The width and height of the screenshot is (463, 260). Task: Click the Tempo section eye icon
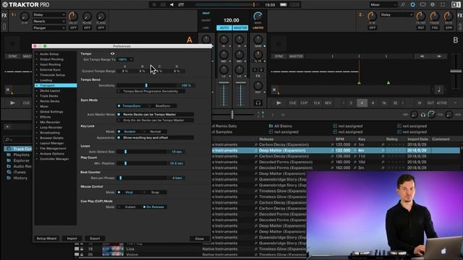(x=113, y=53)
